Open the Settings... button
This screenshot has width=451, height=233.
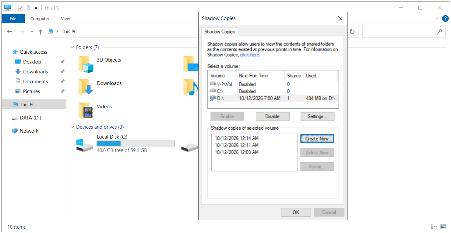pyautogui.click(x=317, y=116)
